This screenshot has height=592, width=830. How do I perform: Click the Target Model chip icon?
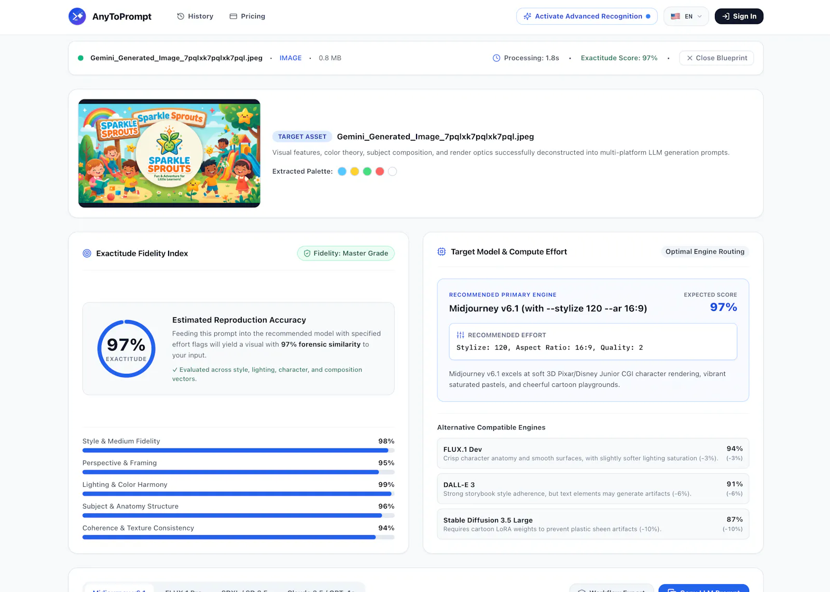[441, 252]
